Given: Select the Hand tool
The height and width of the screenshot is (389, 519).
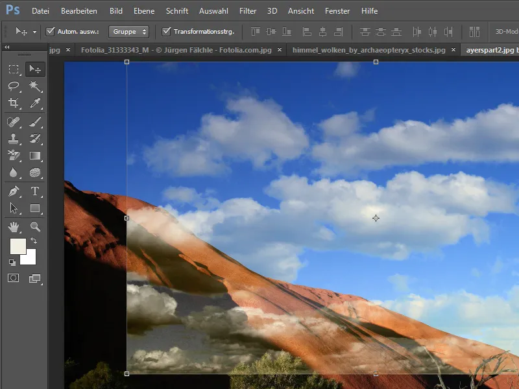Looking at the screenshot, I should pyautogui.click(x=14, y=226).
